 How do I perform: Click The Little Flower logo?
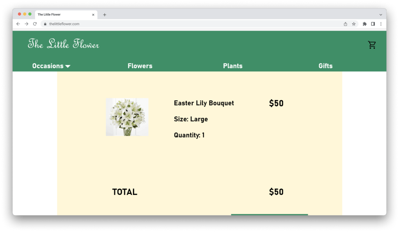click(x=64, y=44)
